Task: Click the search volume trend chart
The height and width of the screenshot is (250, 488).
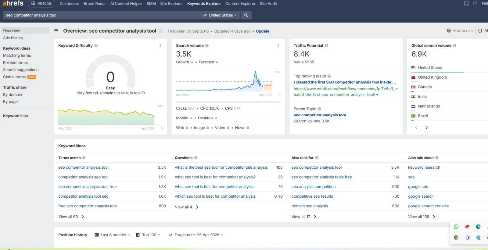Action: 228,81
